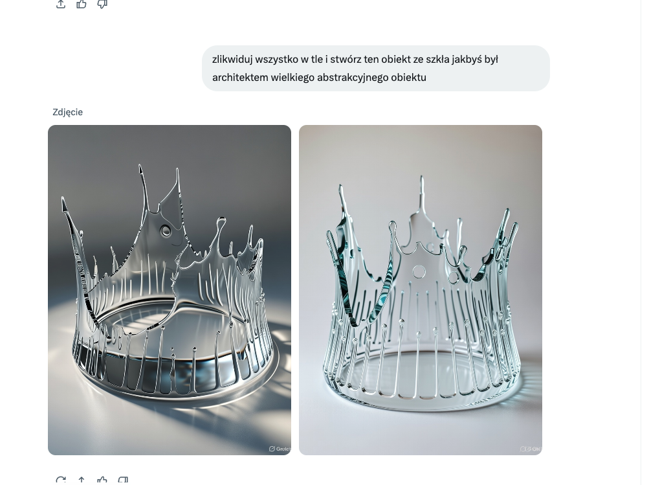
Task: Click the Grok watermark on the right image
Action: click(x=531, y=449)
